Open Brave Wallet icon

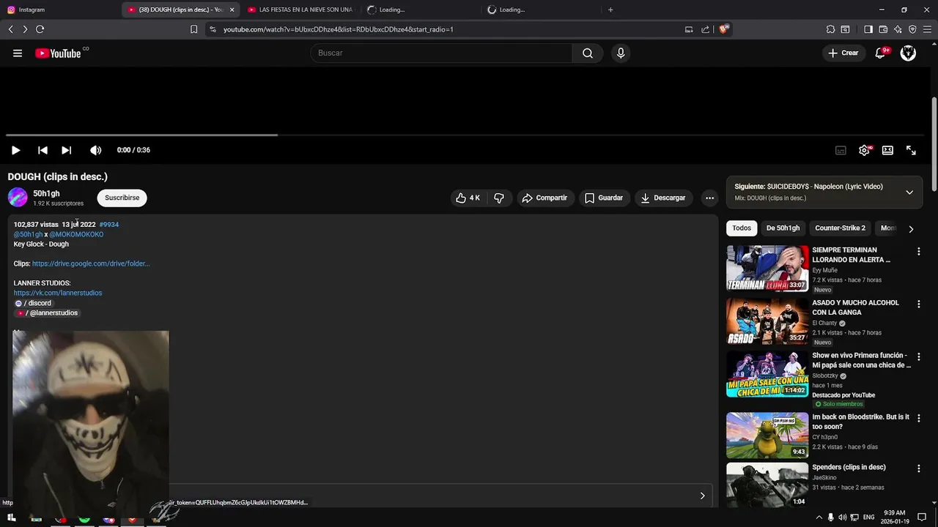click(883, 29)
